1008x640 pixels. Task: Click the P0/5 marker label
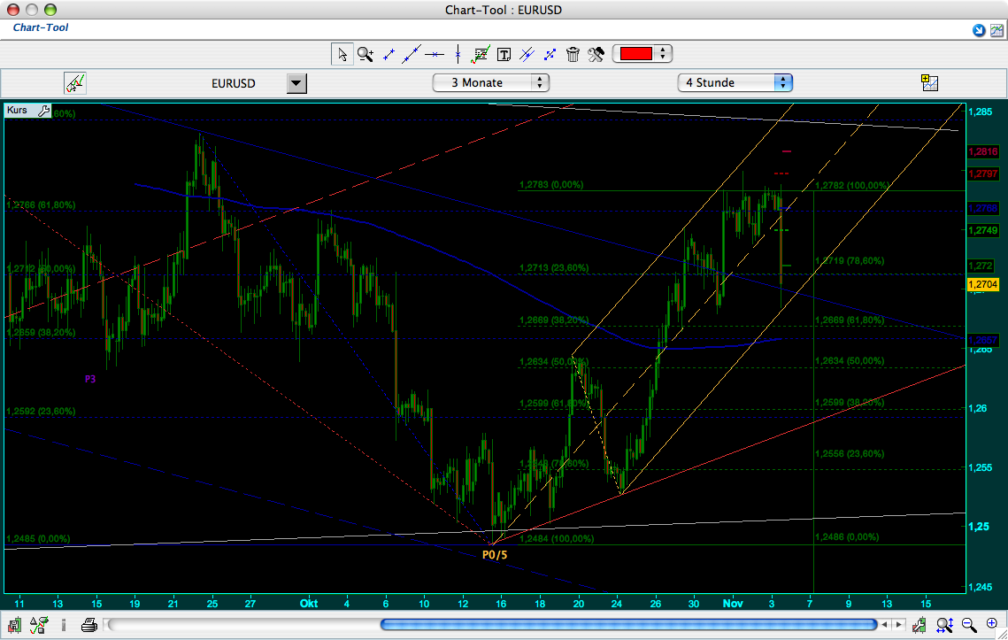tap(495, 555)
